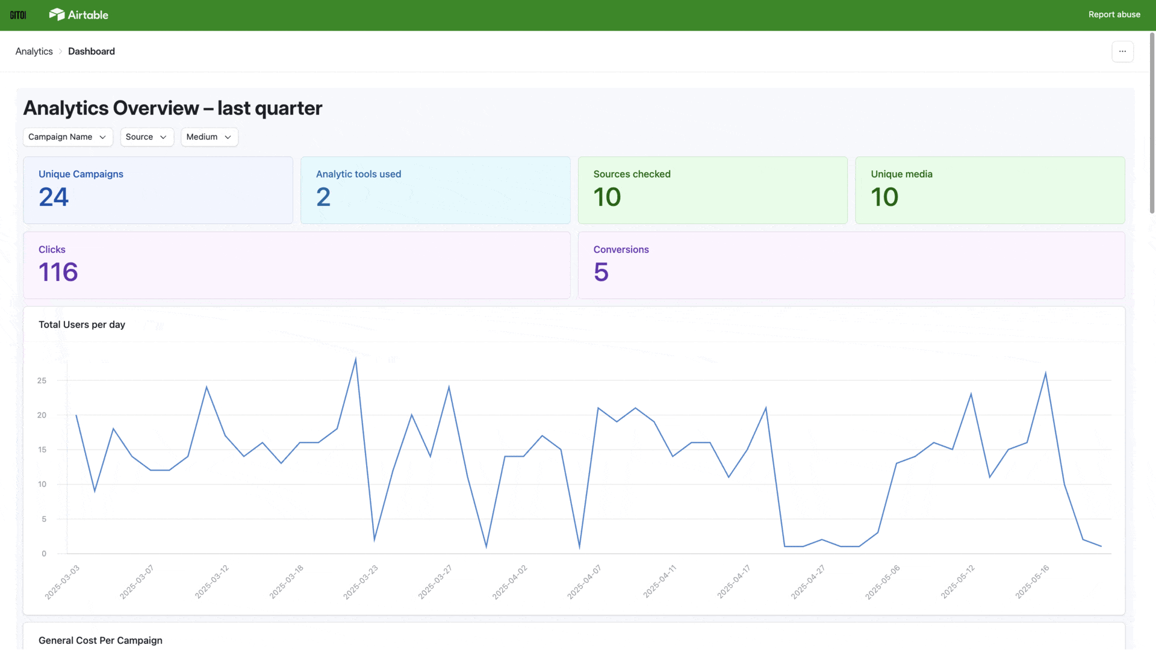Click the Total Users per day chart title
This screenshot has width=1156, height=650.
(81, 324)
